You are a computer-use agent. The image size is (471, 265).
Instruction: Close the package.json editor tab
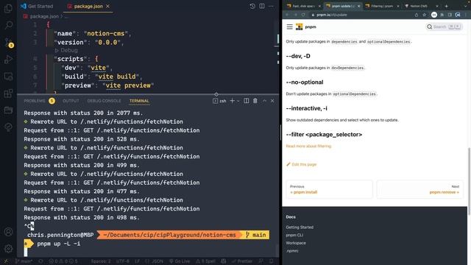pyautogui.click(x=108, y=6)
